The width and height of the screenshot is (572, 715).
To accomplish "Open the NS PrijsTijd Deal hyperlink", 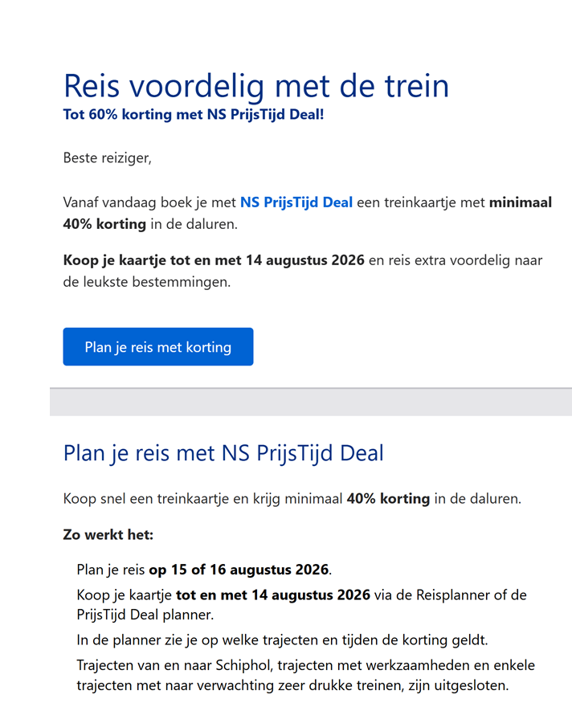I will pyautogui.click(x=296, y=202).
